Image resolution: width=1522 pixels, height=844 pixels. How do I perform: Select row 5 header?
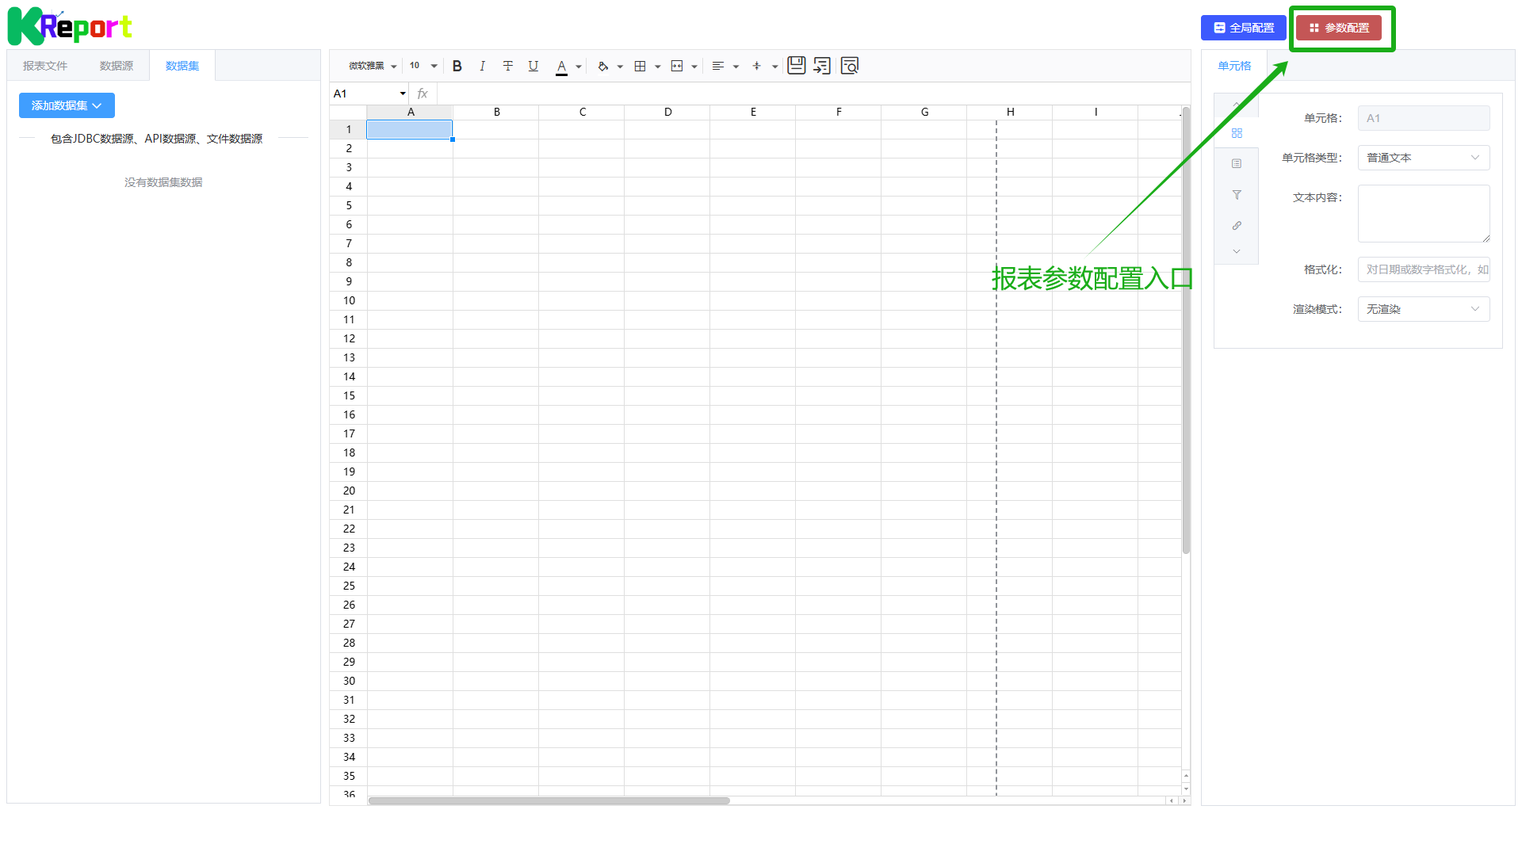(348, 205)
